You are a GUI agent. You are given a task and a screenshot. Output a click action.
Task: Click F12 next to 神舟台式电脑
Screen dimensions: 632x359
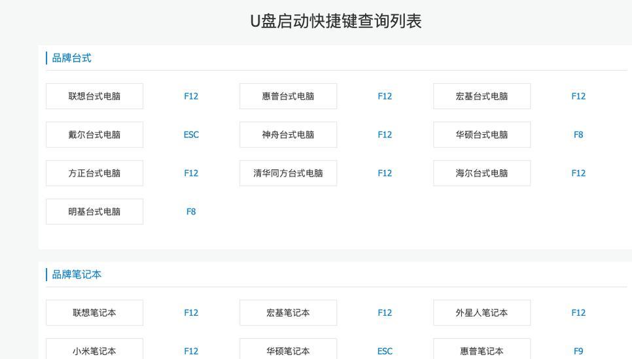[385, 135]
